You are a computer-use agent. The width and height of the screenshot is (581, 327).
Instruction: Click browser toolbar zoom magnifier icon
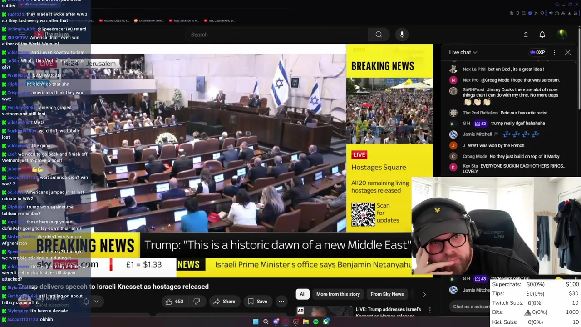[x=512, y=13]
